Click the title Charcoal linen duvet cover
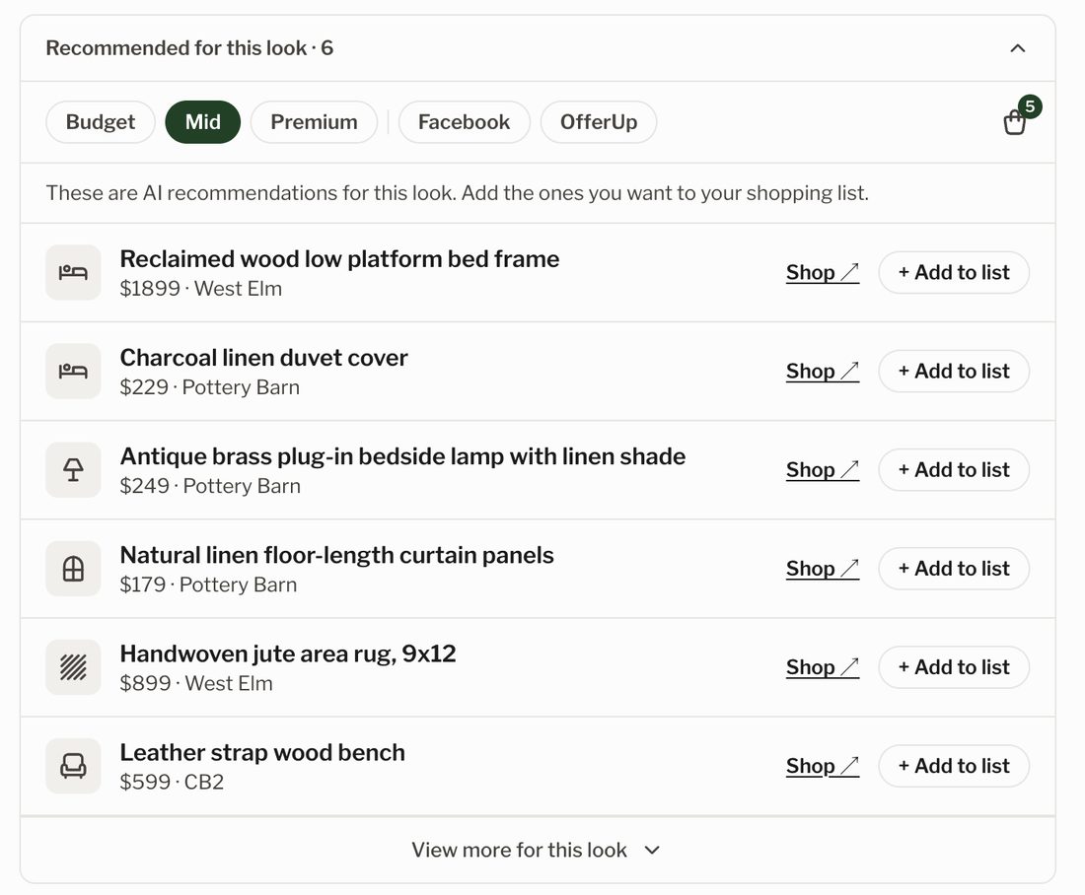Viewport: 1085px width, 895px height. [263, 358]
